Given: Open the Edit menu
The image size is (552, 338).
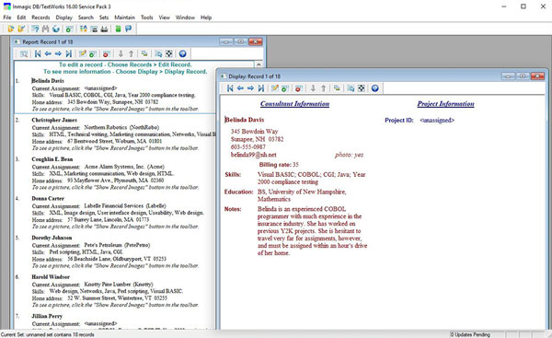Looking at the screenshot, I should 21,17.
